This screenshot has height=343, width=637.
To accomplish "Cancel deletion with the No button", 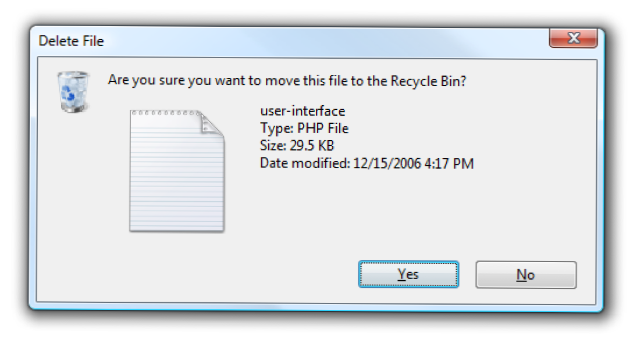I will click(x=525, y=275).
